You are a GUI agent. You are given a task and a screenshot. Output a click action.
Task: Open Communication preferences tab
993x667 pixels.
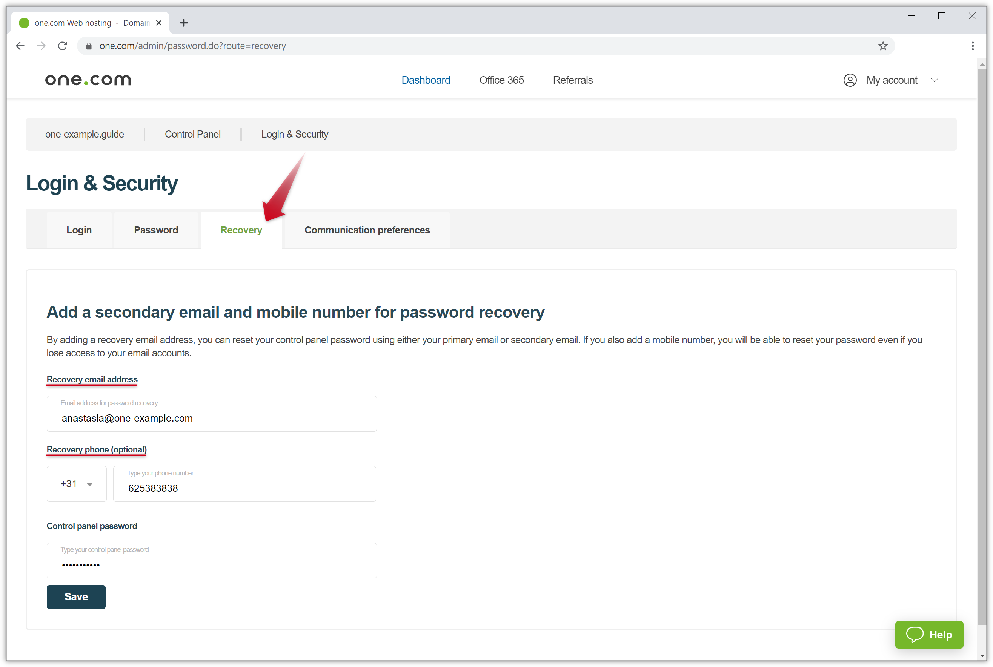tap(367, 230)
